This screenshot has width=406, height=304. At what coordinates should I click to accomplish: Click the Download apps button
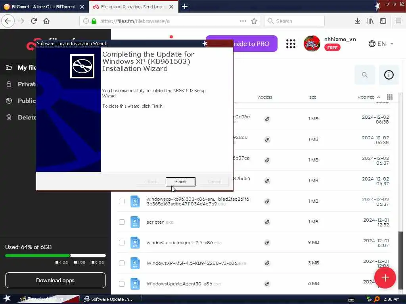tap(56, 280)
